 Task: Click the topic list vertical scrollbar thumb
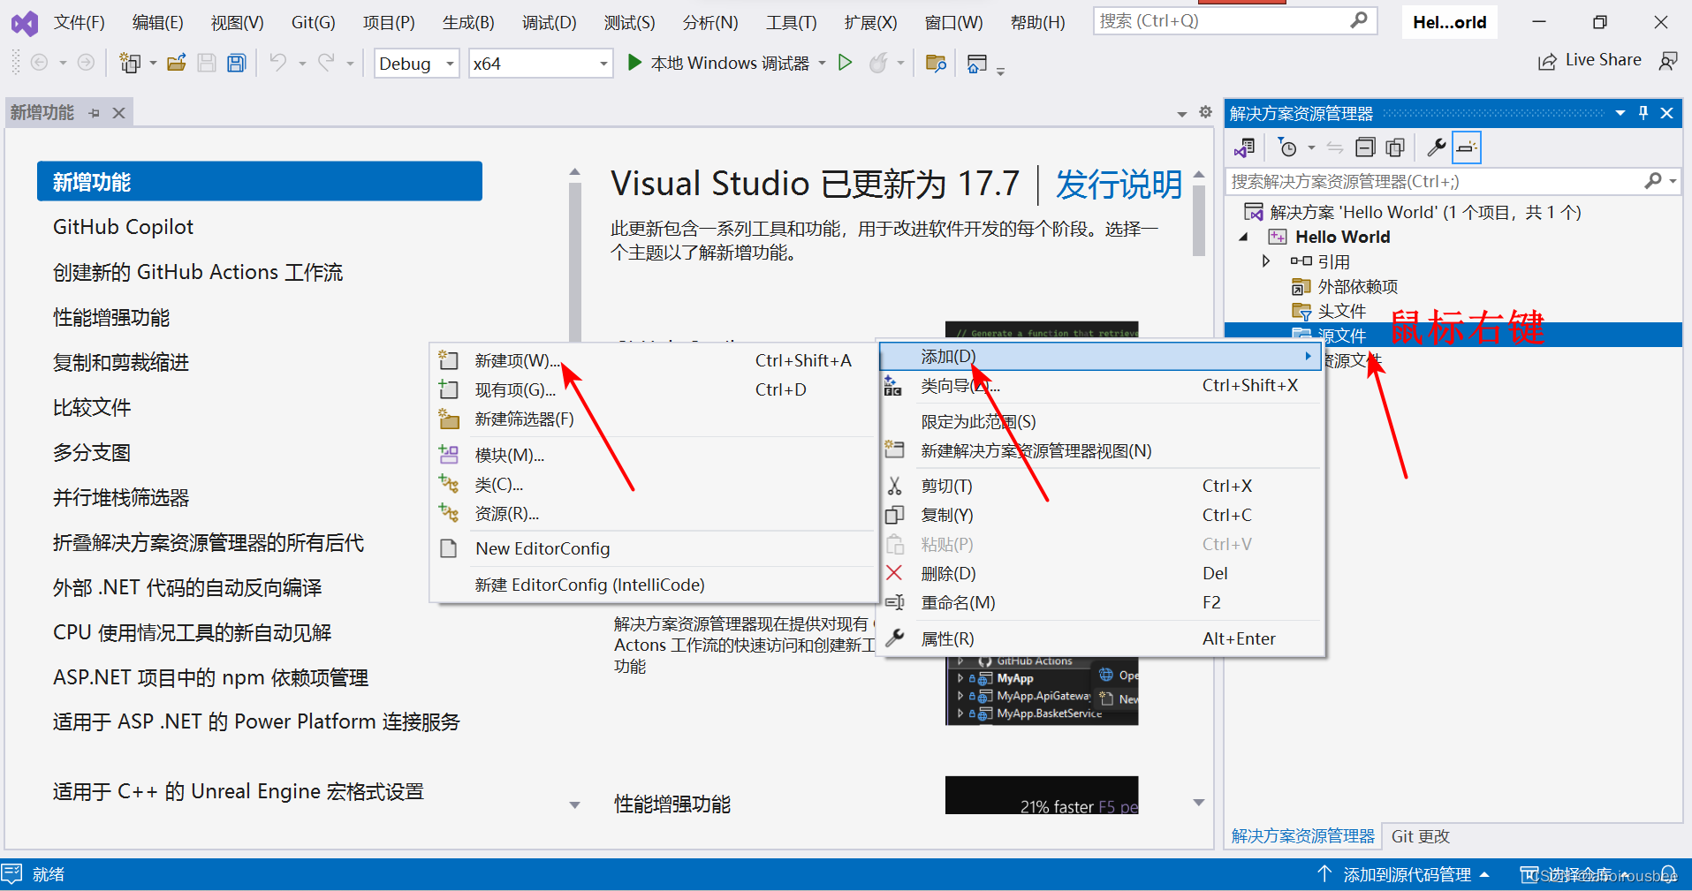click(x=575, y=263)
